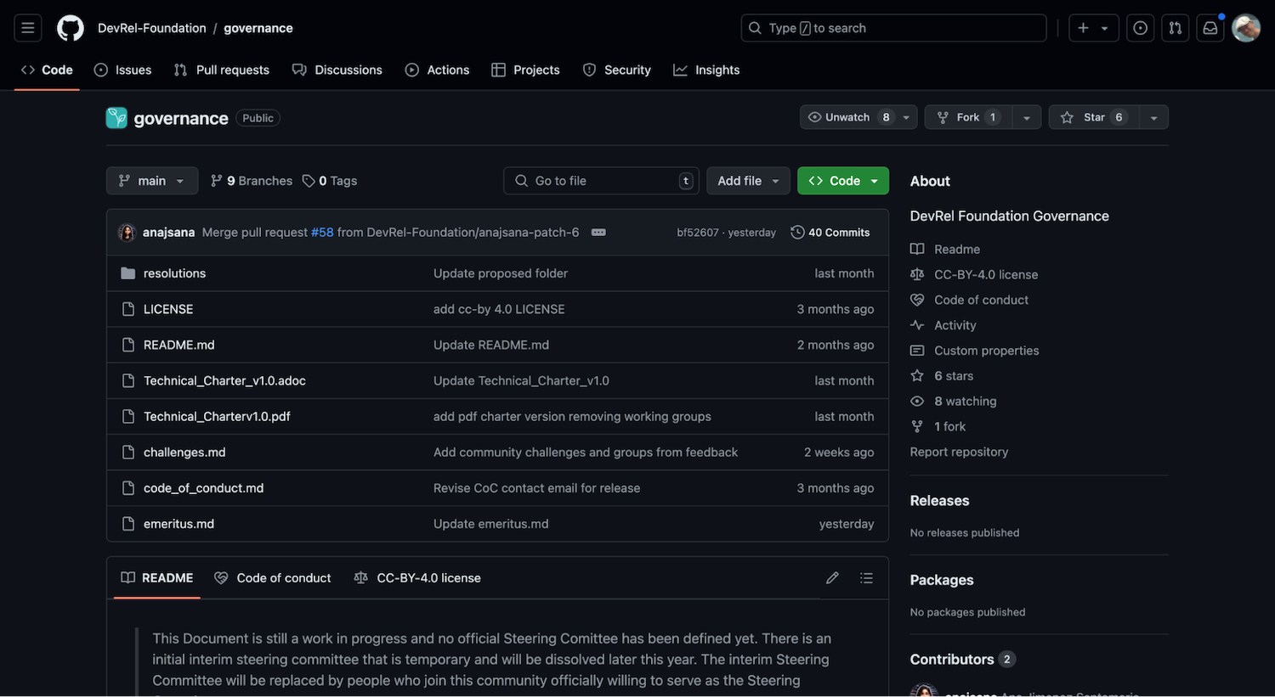Click the tag icon beside 0 Tags
The width and height of the screenshot is (1275, 697).
click(x=309, y=181)
